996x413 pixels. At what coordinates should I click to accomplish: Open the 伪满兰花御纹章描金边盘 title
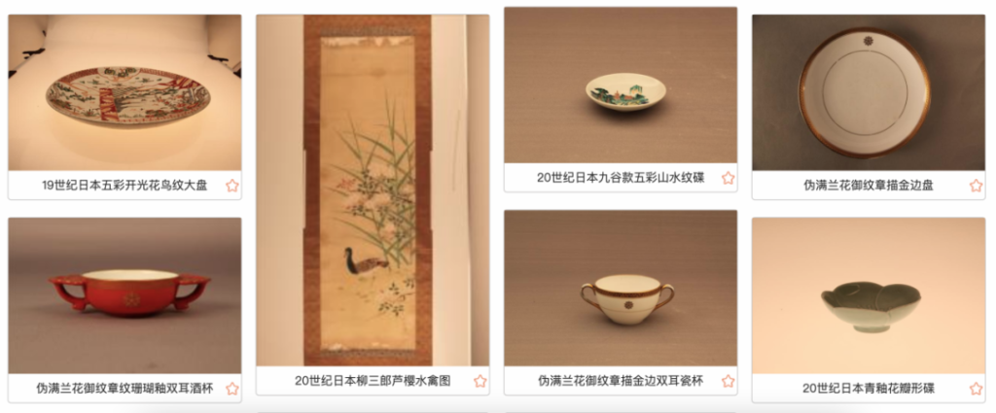click(869, 186)
